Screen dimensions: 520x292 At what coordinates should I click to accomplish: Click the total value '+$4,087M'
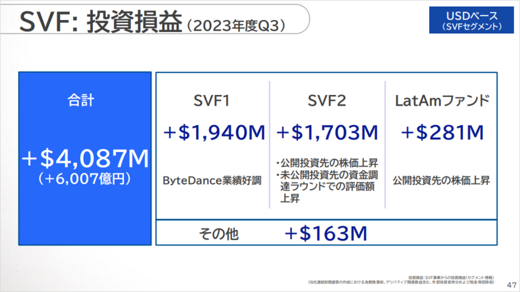click(x=85, y=158)
